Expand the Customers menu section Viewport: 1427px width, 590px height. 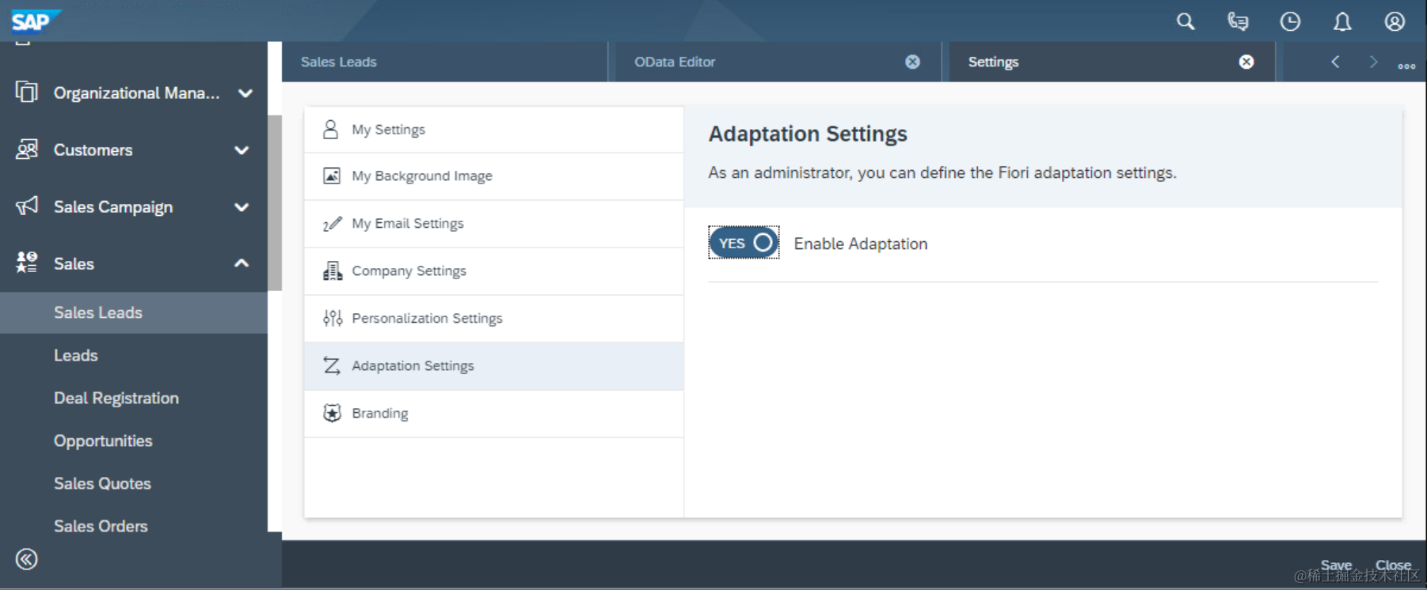click(x=242, y=150)
